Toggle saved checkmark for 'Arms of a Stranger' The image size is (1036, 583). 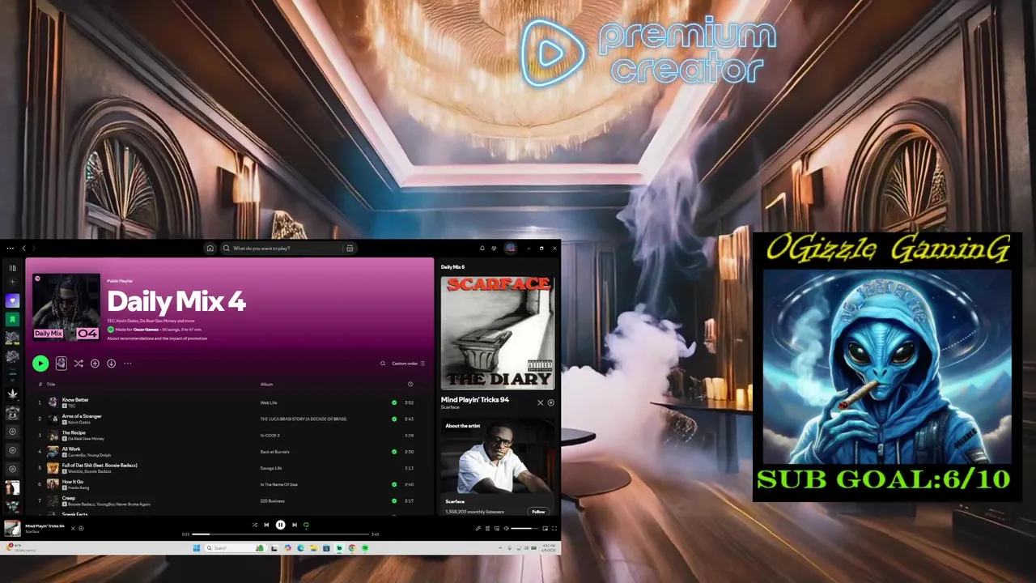[394, 419]
